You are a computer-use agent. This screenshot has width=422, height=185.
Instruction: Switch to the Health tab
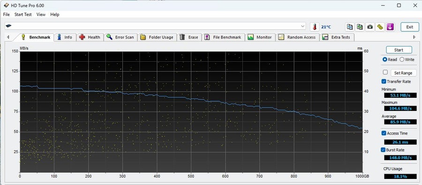[x=90, y=37]
